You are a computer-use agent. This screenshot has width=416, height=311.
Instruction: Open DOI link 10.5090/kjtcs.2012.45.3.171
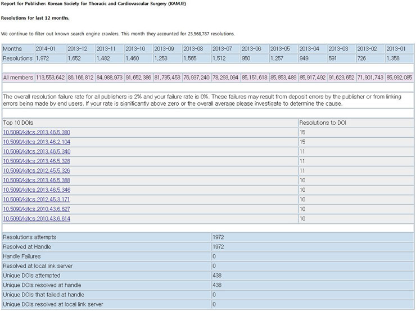[37, 200]
